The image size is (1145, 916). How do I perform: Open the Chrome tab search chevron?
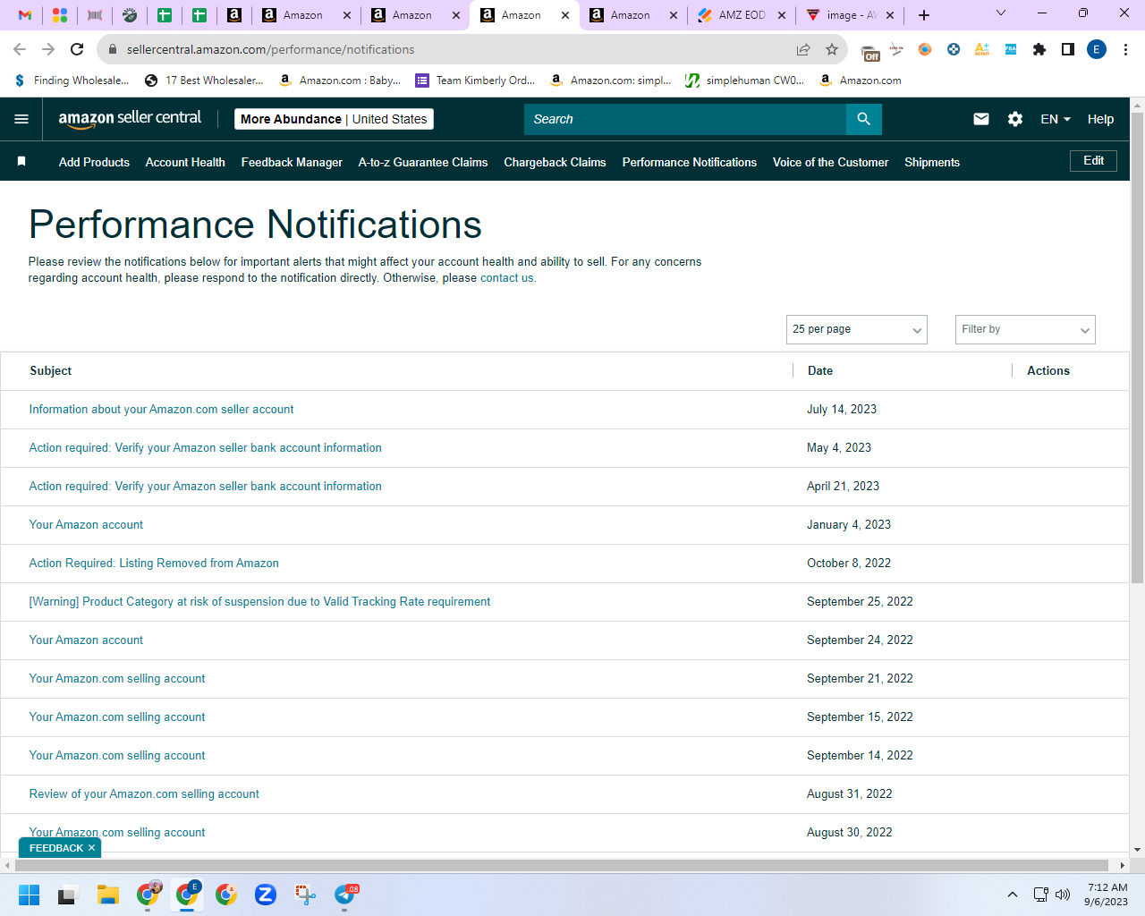click(x=1001, y=13)
